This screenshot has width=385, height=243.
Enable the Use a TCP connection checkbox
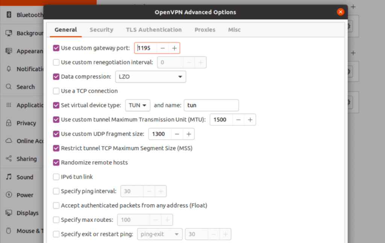56,91
